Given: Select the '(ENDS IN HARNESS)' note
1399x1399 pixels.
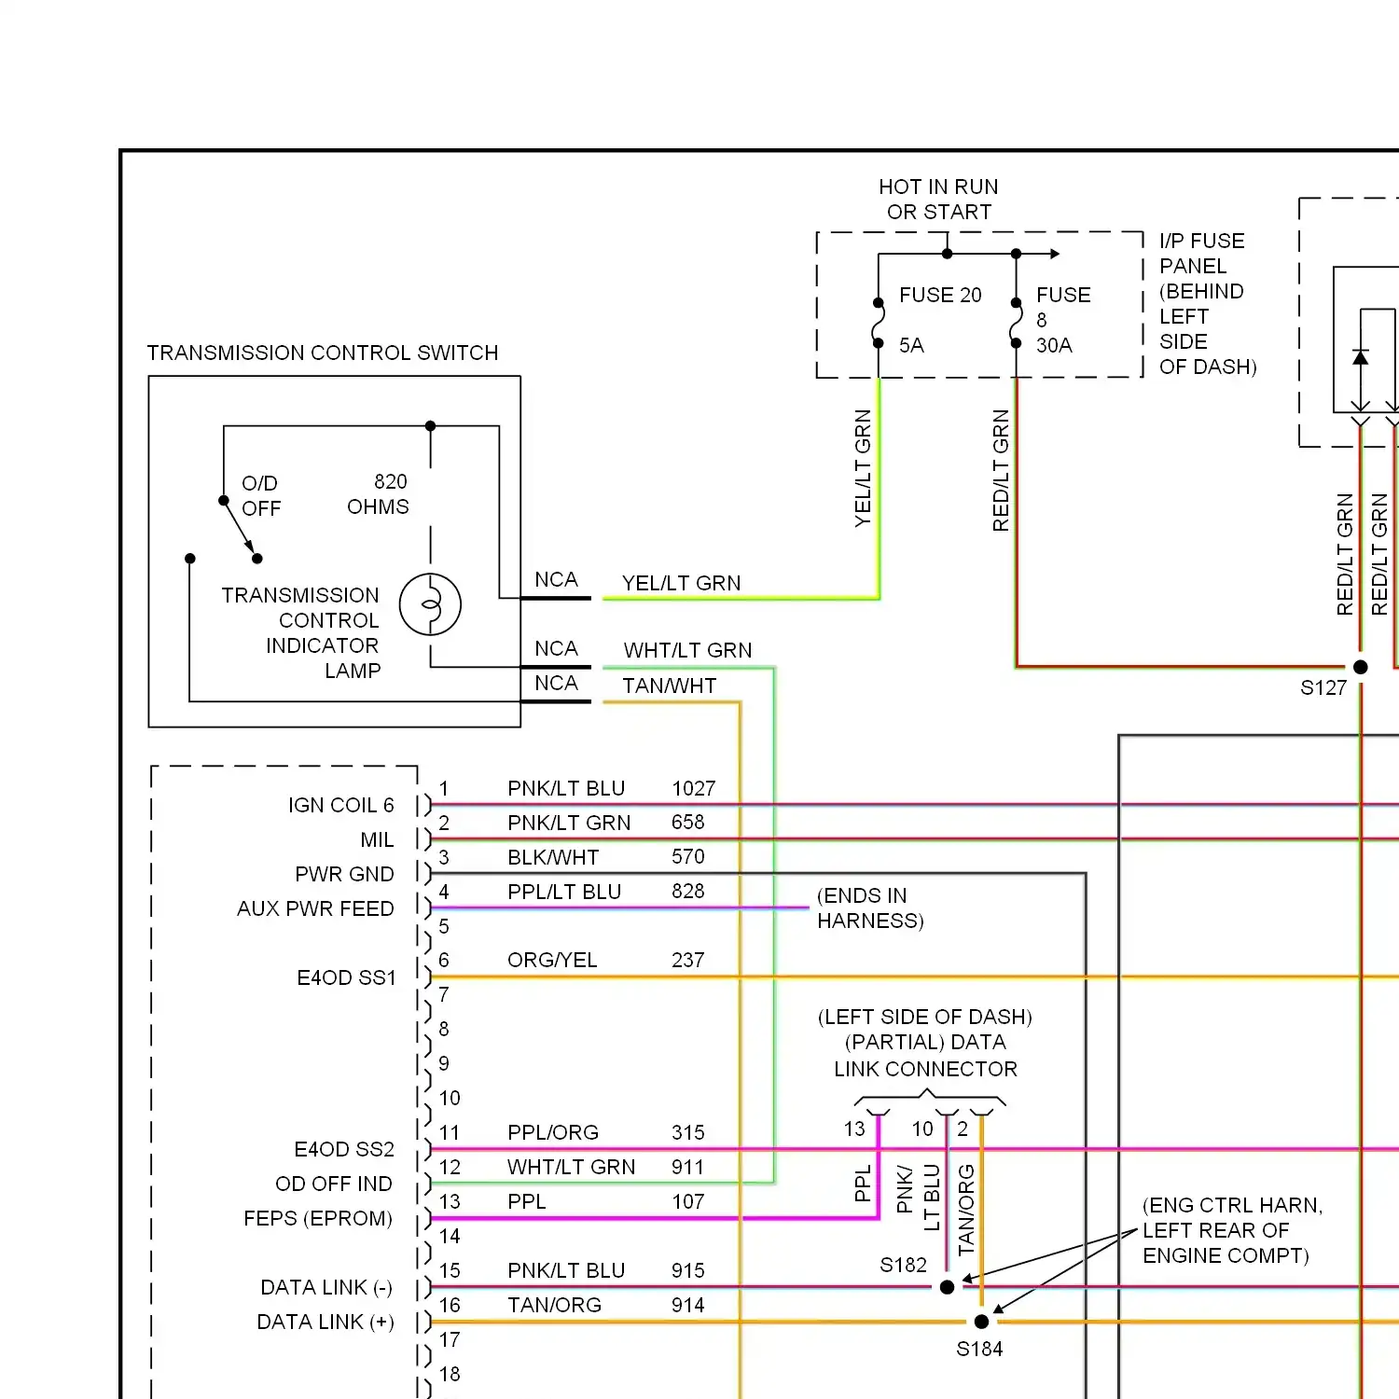Looking at the screenshot, I should 870,908.
